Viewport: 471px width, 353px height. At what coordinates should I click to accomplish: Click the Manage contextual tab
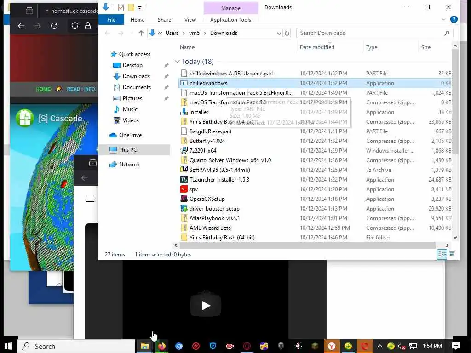(231, 8)
